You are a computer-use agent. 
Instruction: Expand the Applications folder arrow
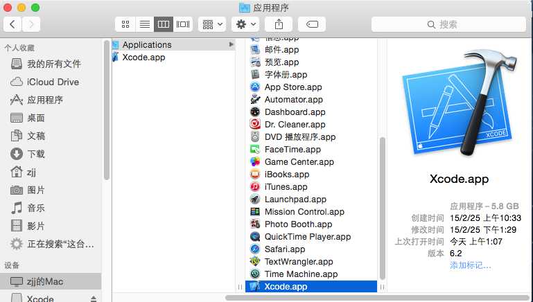pos(231,44)
